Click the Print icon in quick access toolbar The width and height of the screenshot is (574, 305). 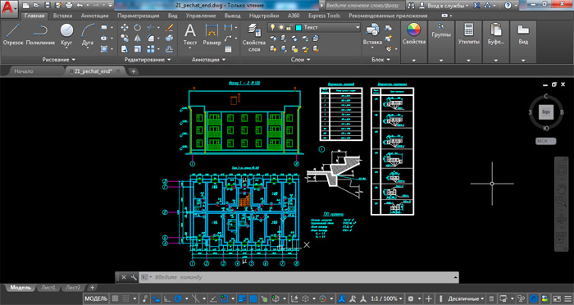coord(69,5)
